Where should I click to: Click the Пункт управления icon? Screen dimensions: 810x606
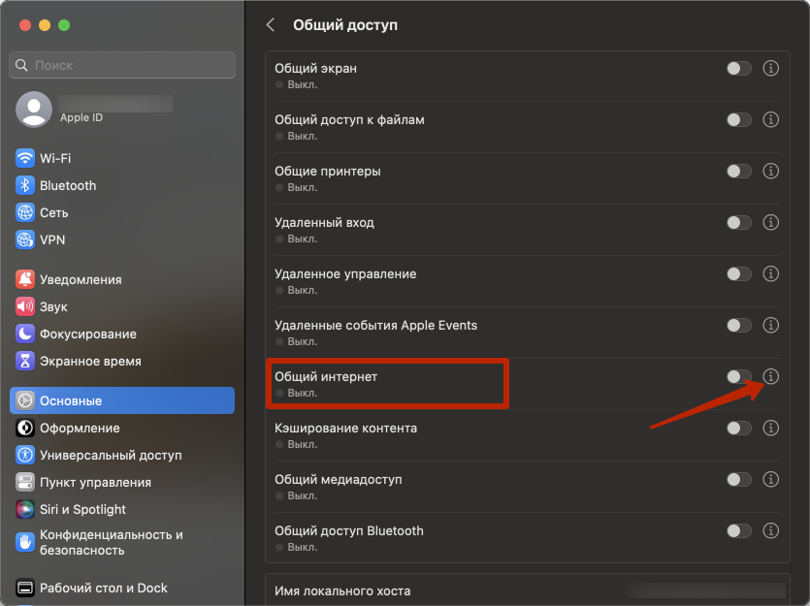[x=25, y=482]
